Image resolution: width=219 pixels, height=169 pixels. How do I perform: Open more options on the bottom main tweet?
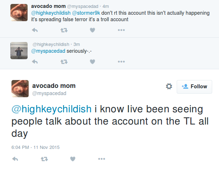[102, 159]
